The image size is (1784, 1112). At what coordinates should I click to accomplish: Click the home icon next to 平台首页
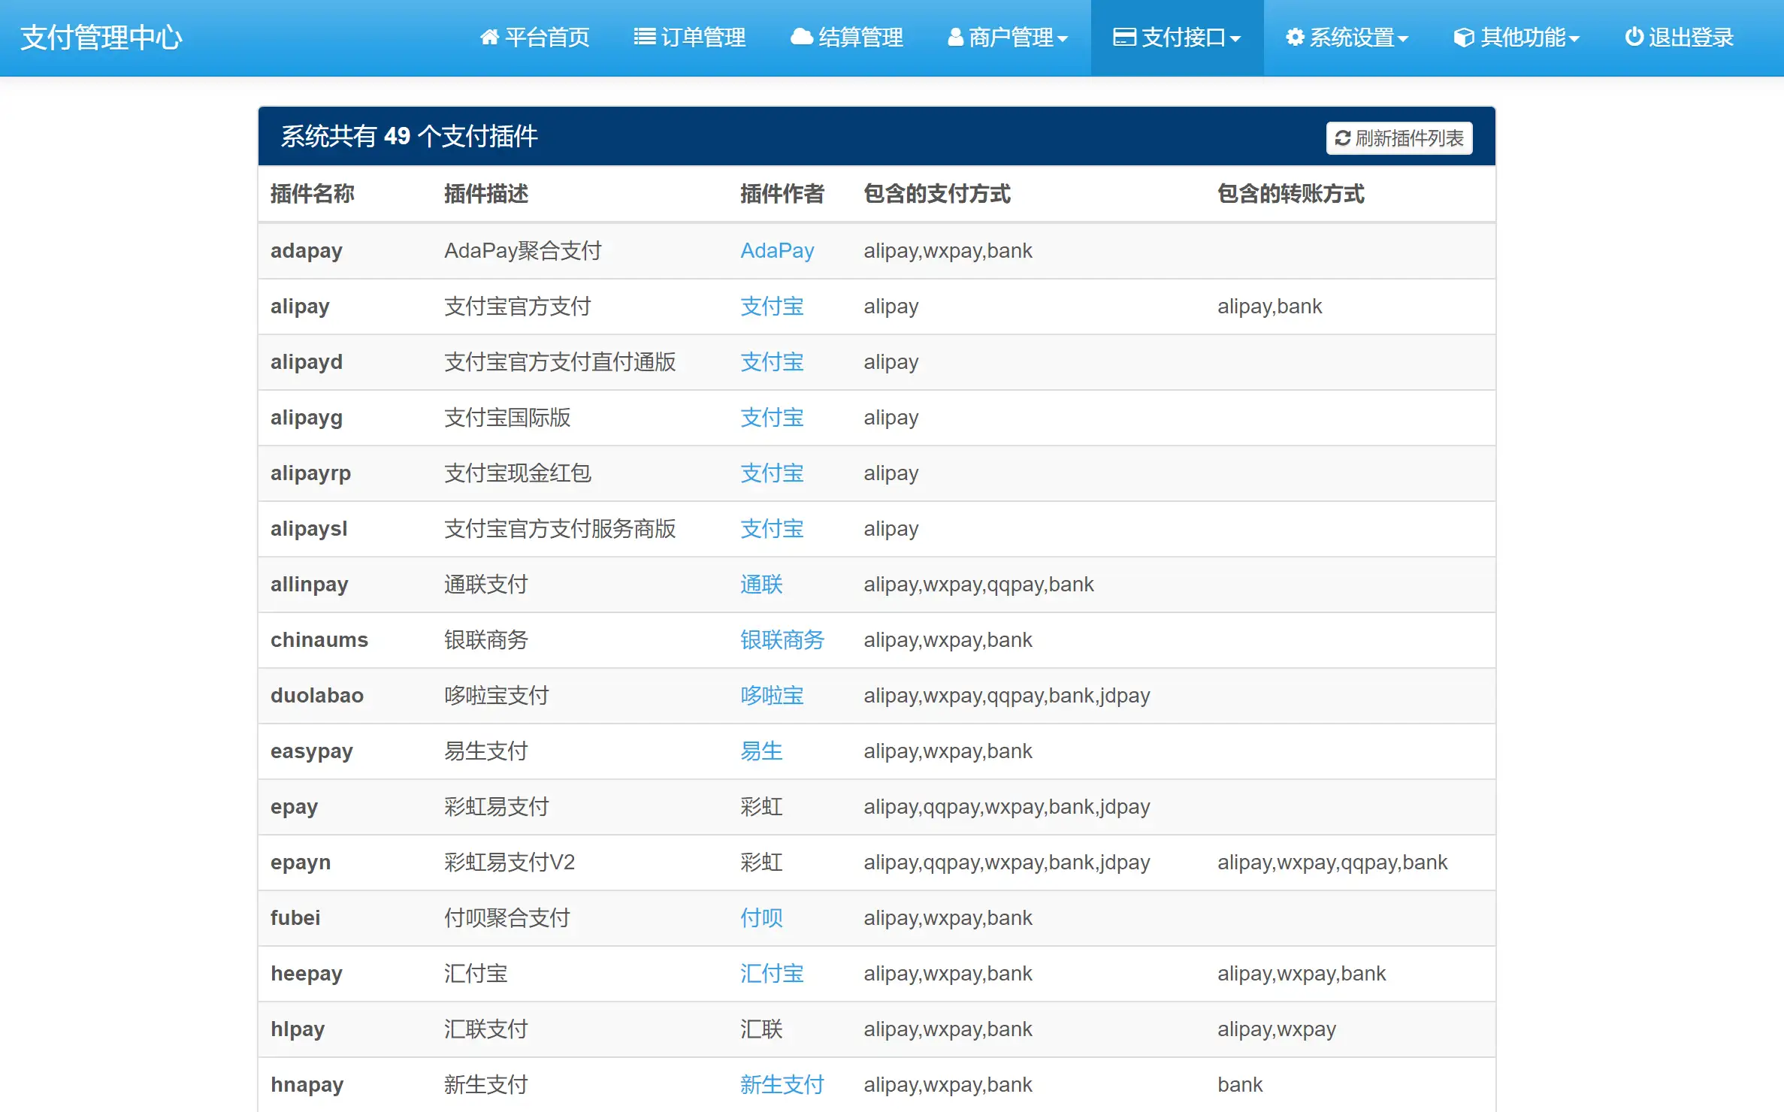click(490, 37)
